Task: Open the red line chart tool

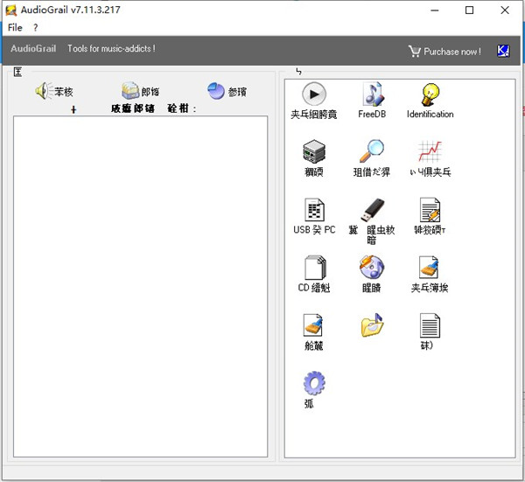Action: pos(430,151)
